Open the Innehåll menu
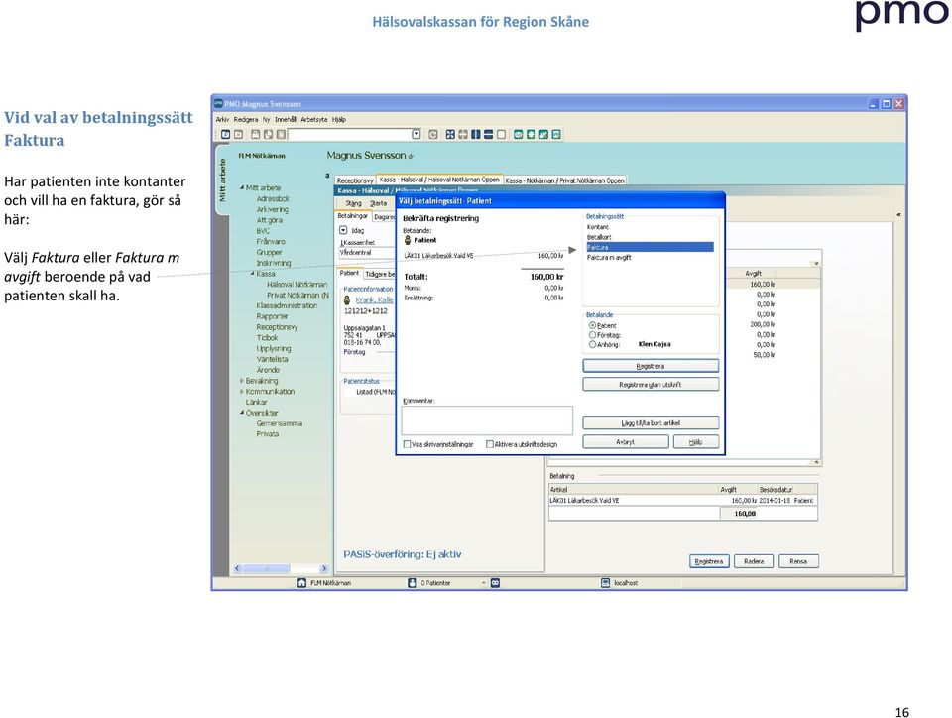952x718 pixels. pyautogui.click(x=286, y=120)
